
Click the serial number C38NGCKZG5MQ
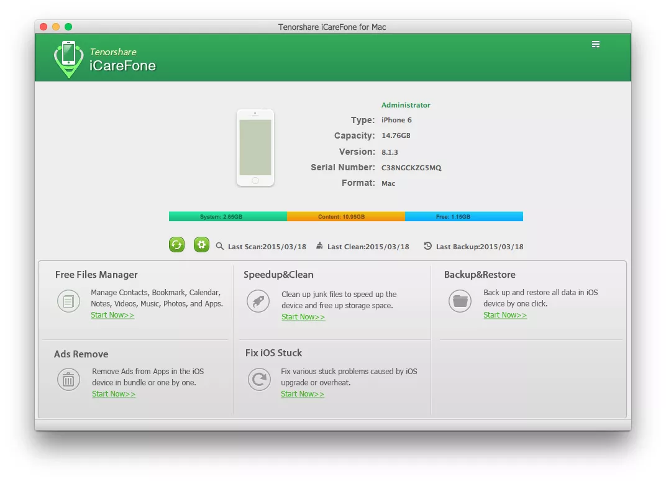411,167
